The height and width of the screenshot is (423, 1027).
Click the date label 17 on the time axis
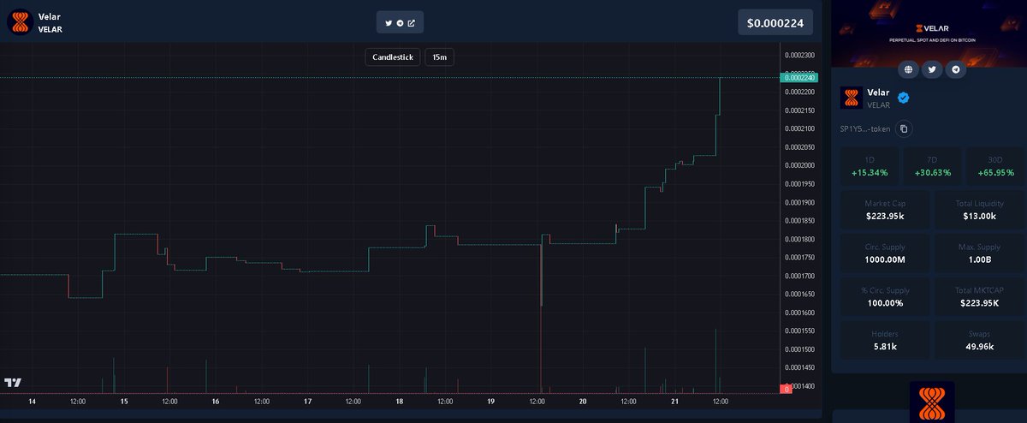(x=307, y=401)
